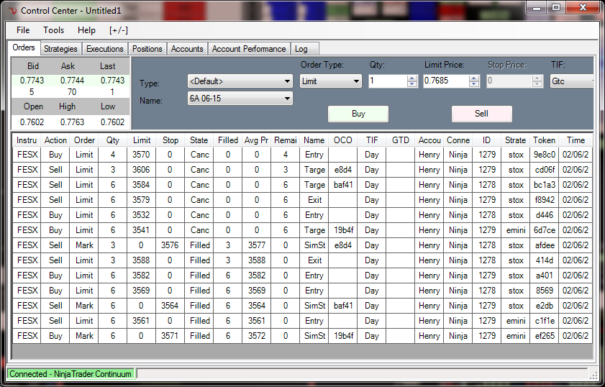Viewport: 605px width, 387px height.
Task: Click the token cell c1f1e
Action: [x=545, y=321]
